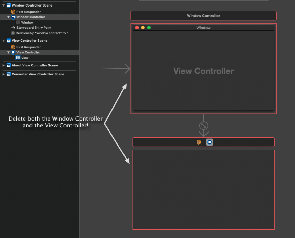295x238 pixels.
Task: Click the View icon under View Controller
Action: [18, 58]
